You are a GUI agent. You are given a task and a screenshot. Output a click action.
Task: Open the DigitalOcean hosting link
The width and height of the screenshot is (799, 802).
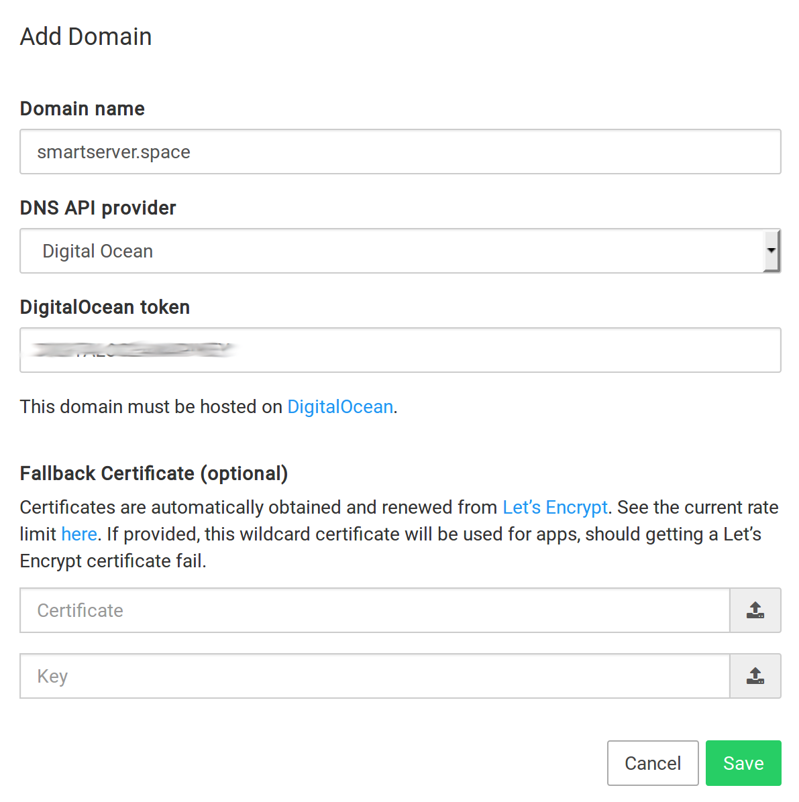(x=340, y=407)
